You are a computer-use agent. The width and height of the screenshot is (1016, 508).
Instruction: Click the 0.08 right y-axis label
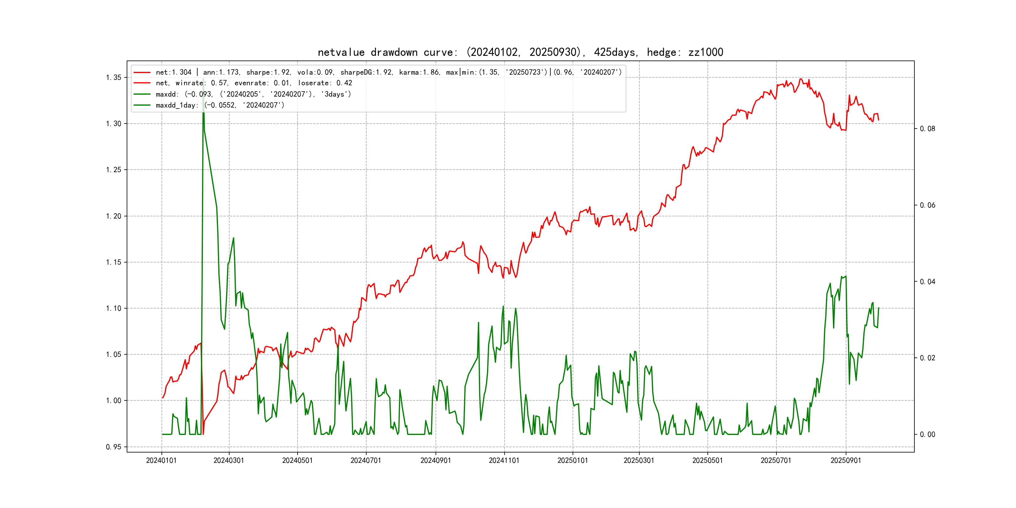927,129
